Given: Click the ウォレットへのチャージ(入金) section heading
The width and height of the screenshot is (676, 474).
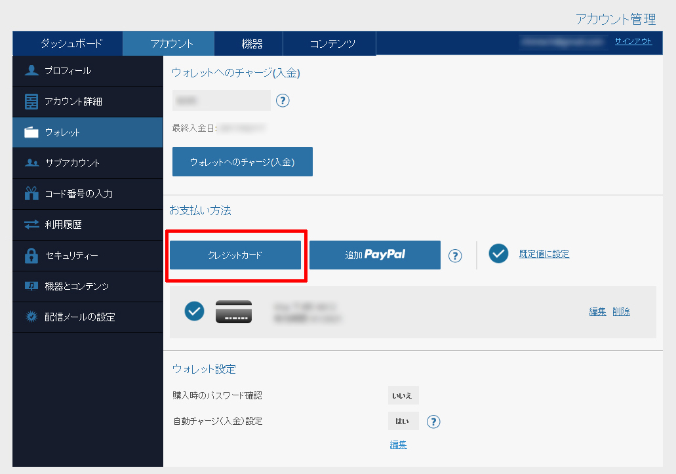Looking at the screenshot, I should [236, 73].
